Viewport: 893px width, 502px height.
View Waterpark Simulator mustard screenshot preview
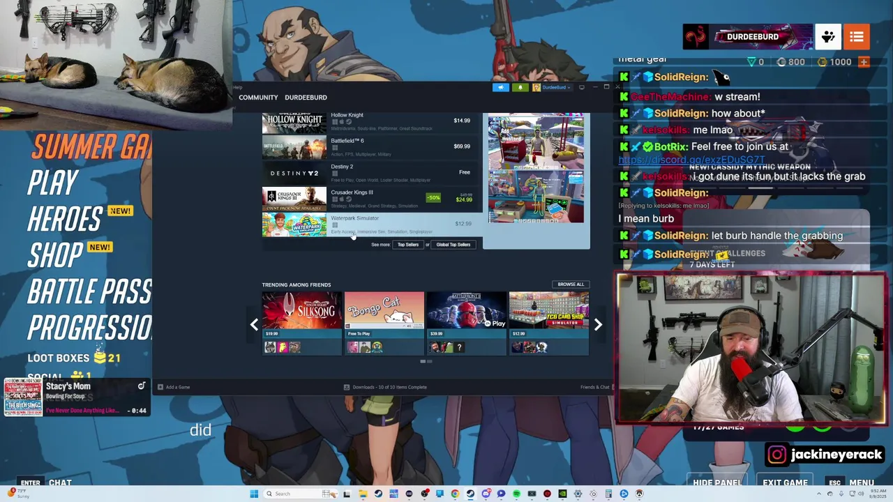pyautogui.click(x=536, y=142)
